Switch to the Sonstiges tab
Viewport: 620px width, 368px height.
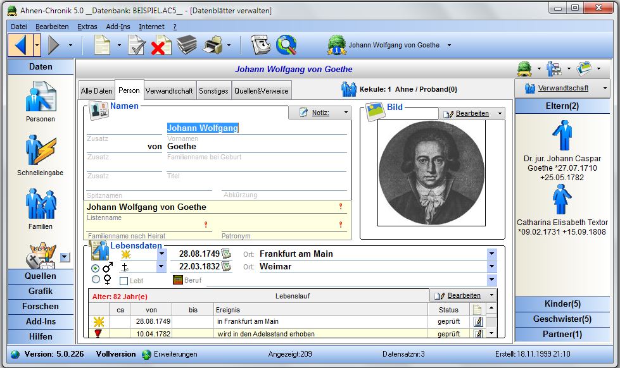coord(213,90)
